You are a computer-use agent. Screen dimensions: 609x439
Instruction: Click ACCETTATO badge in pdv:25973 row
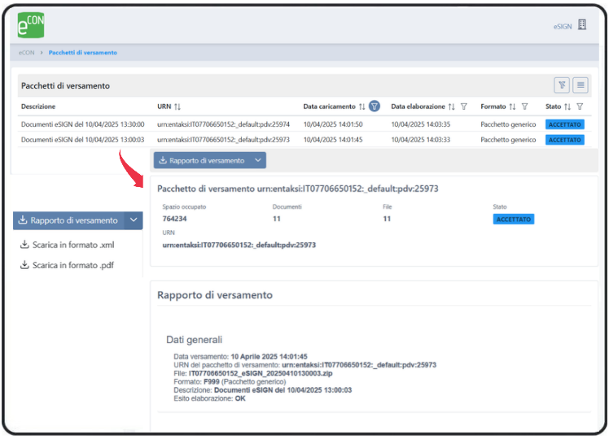[565, 140]
